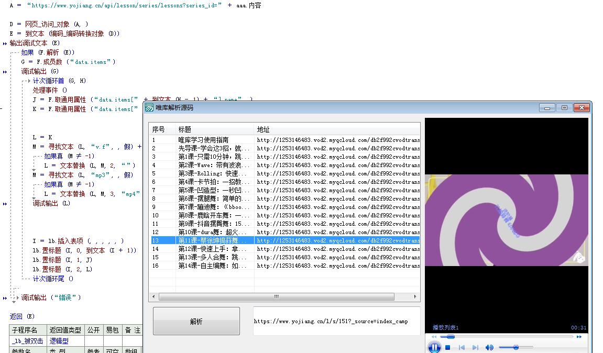The image size is (603, 353).
Task: Select row 第5课-凹造型
Action: tap(284, 190)
